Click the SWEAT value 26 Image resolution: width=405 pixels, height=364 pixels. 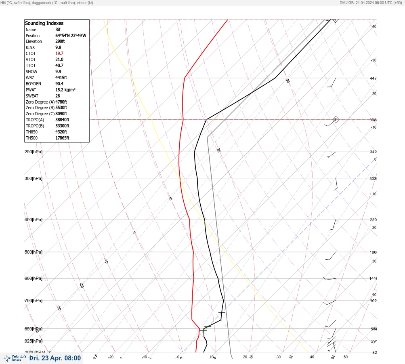point(58,96)
